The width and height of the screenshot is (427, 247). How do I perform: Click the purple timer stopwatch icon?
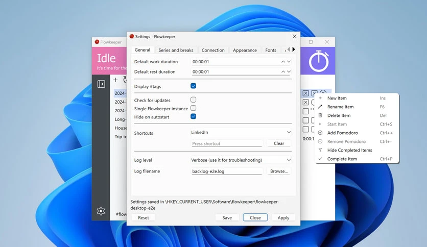319,61
